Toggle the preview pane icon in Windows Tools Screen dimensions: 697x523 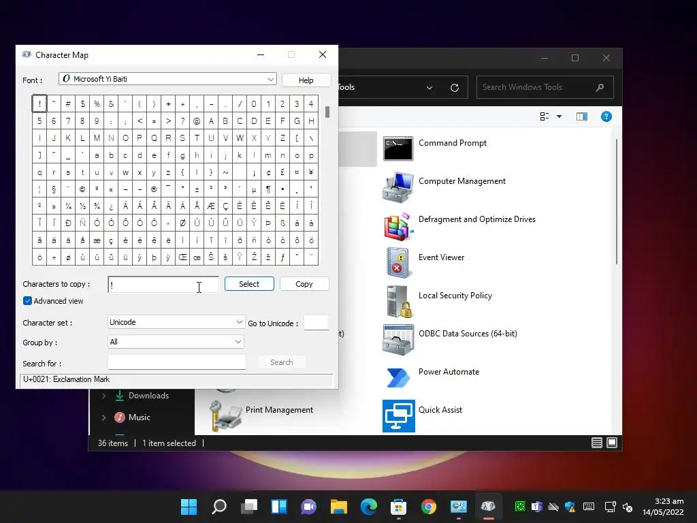click(x=581, y=116)
